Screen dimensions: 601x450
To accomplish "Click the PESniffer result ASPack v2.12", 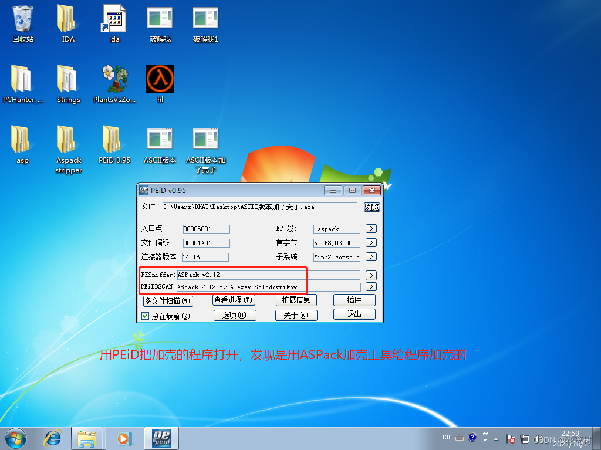I will [268, 275].
